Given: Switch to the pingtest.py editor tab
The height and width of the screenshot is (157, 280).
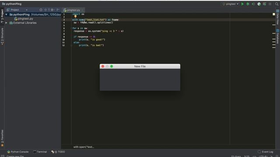Looking at the screenshot, I should point(73,10).
